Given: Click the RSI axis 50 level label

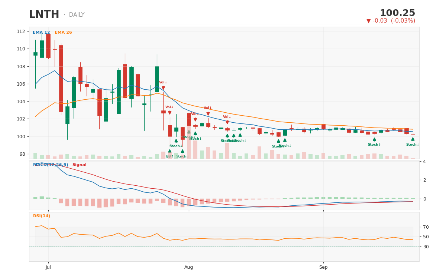Looking at the screenshot, I should tap(426, 237).
